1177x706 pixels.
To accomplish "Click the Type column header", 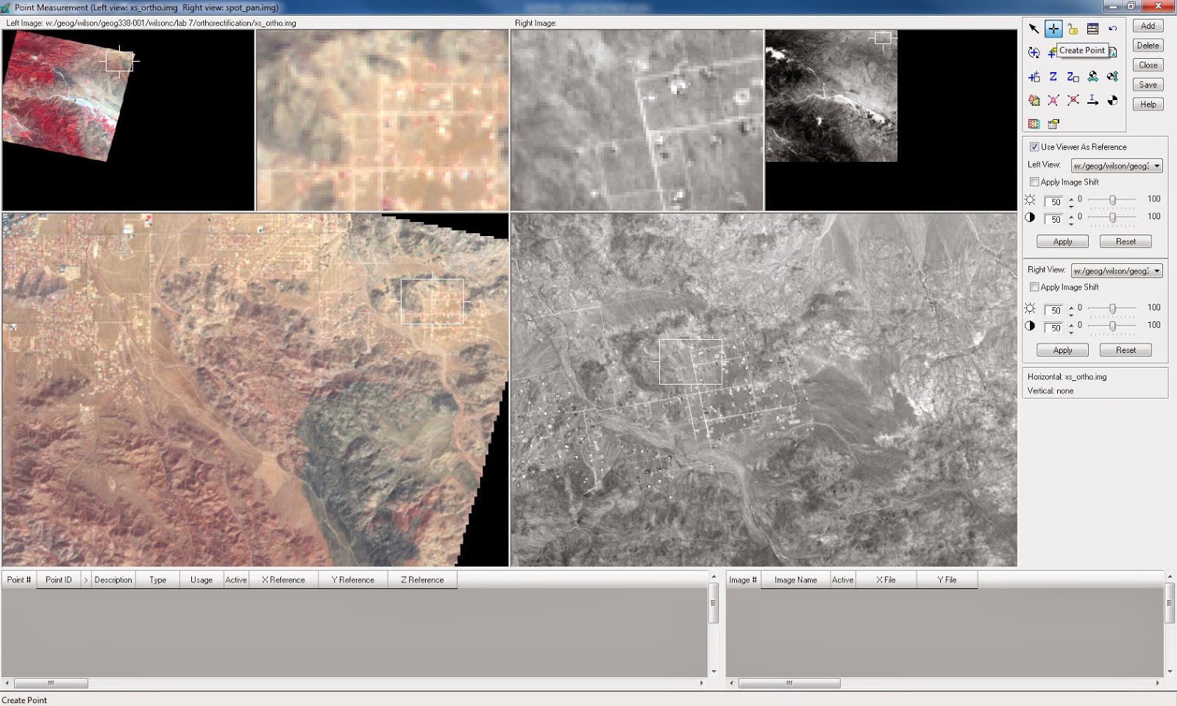I will (x=157, y=580).
